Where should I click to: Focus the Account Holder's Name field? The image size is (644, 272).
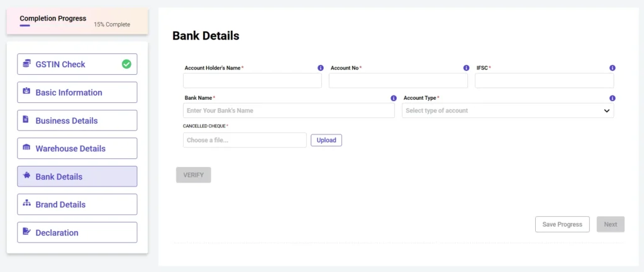253,80
